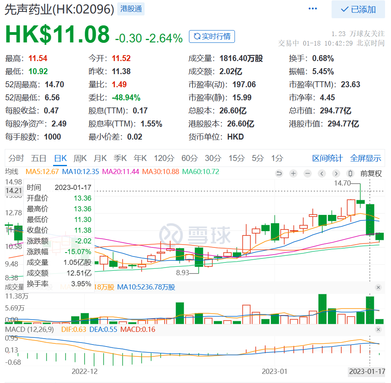The width and height of the screenshot is (391, 383).
Task: Click the volume MA10:5236.78万股 label
Action: coord(146,287)
